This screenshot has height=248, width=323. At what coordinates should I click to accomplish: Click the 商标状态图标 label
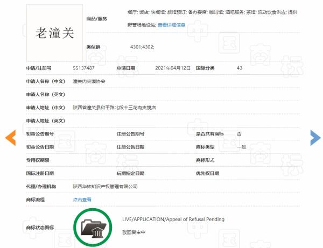(x=40, y=228)
